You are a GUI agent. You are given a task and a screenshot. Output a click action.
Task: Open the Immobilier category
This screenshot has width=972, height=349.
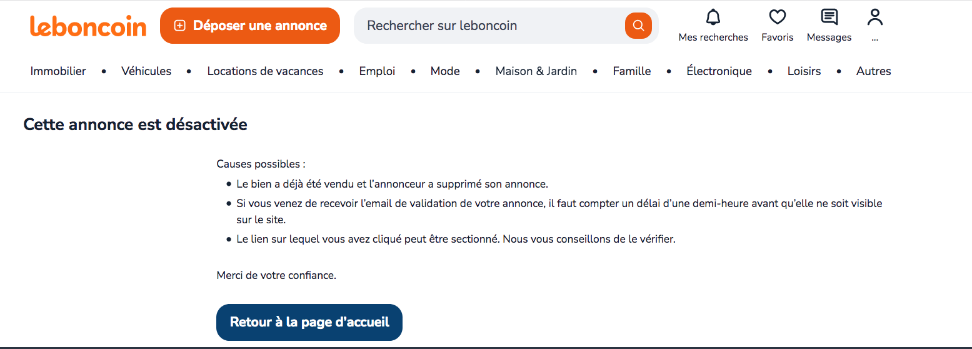coord(58,71)
